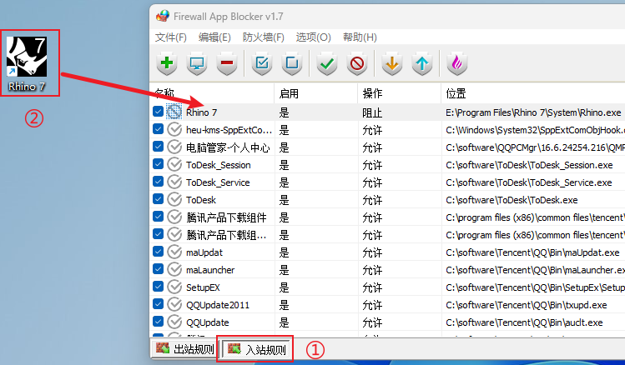This screenshot has width=625, height=365.
Task: Click the auclt.exe location path cell
Action: (x=524, y=322)
